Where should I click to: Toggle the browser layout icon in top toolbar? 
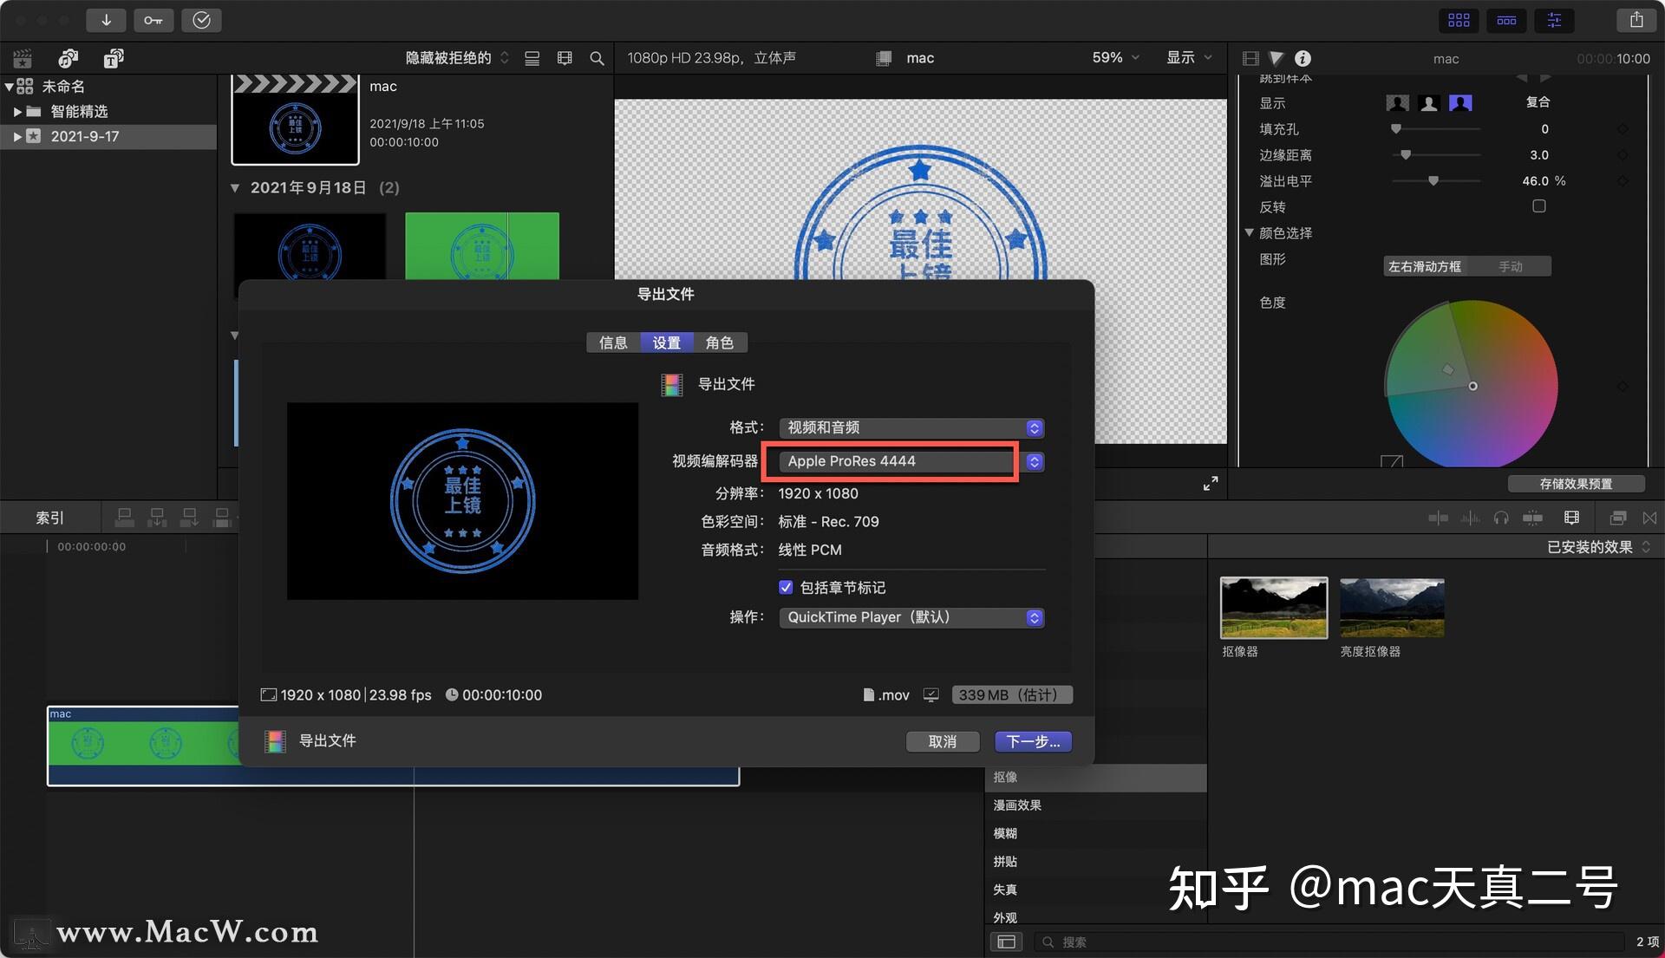point(1459,20)
